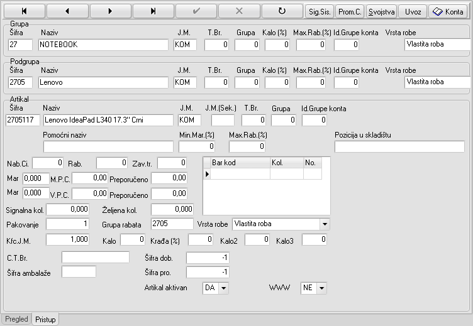473x326 pixels.
Task: Switch to the Pregled tab
Action: pyautogui.click(x=16, y=319)
